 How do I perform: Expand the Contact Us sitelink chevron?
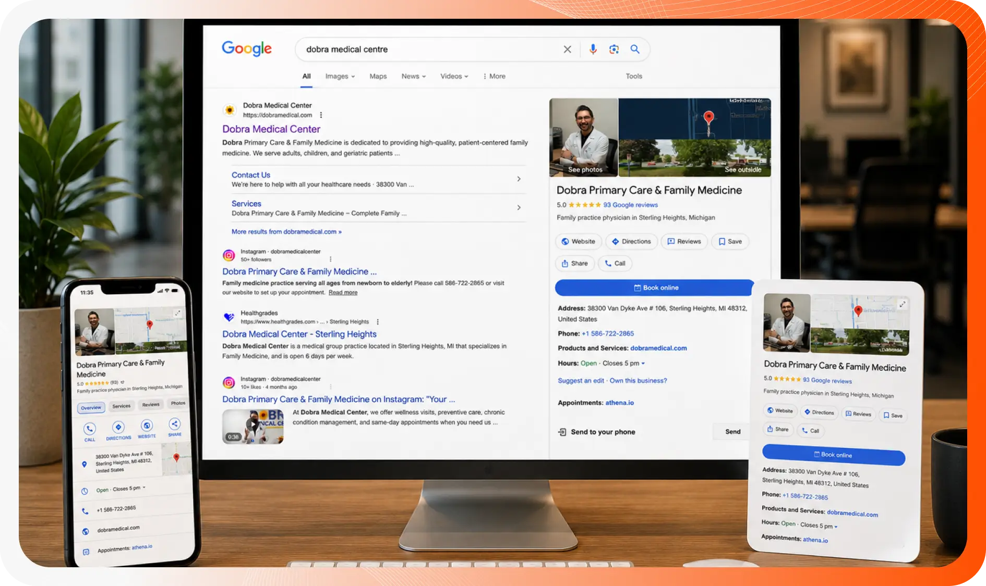coord(519,179)
